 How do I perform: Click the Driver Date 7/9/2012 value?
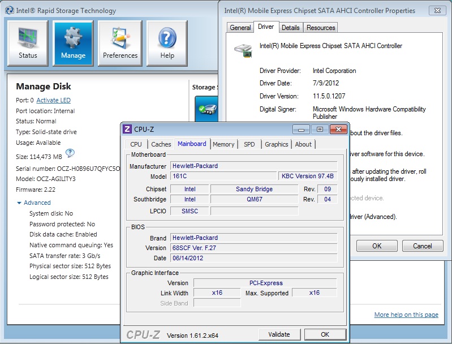click(326, 83)
